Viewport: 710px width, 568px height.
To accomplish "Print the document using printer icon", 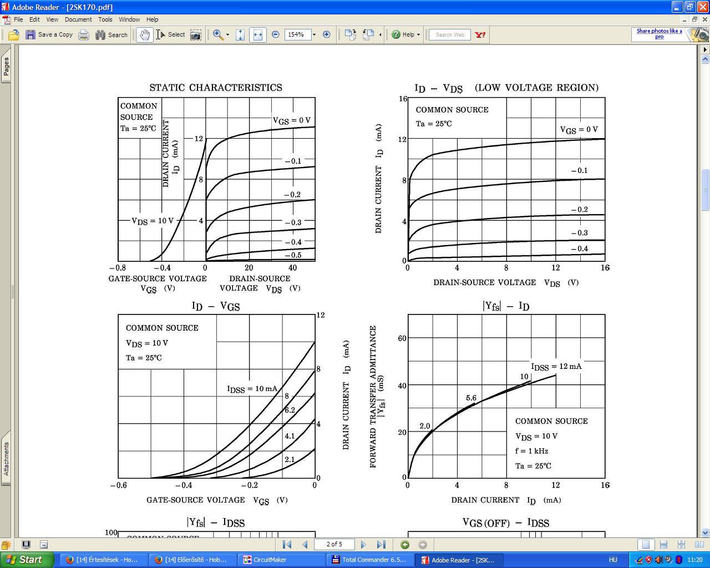I will [x=84, y=35].
